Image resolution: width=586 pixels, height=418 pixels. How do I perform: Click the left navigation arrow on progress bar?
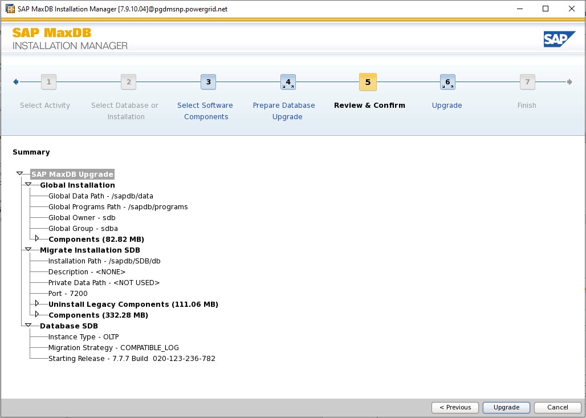click(x=16, y=82)
